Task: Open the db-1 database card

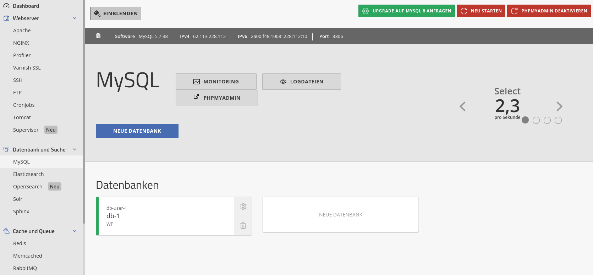Action: click(166, 216)
